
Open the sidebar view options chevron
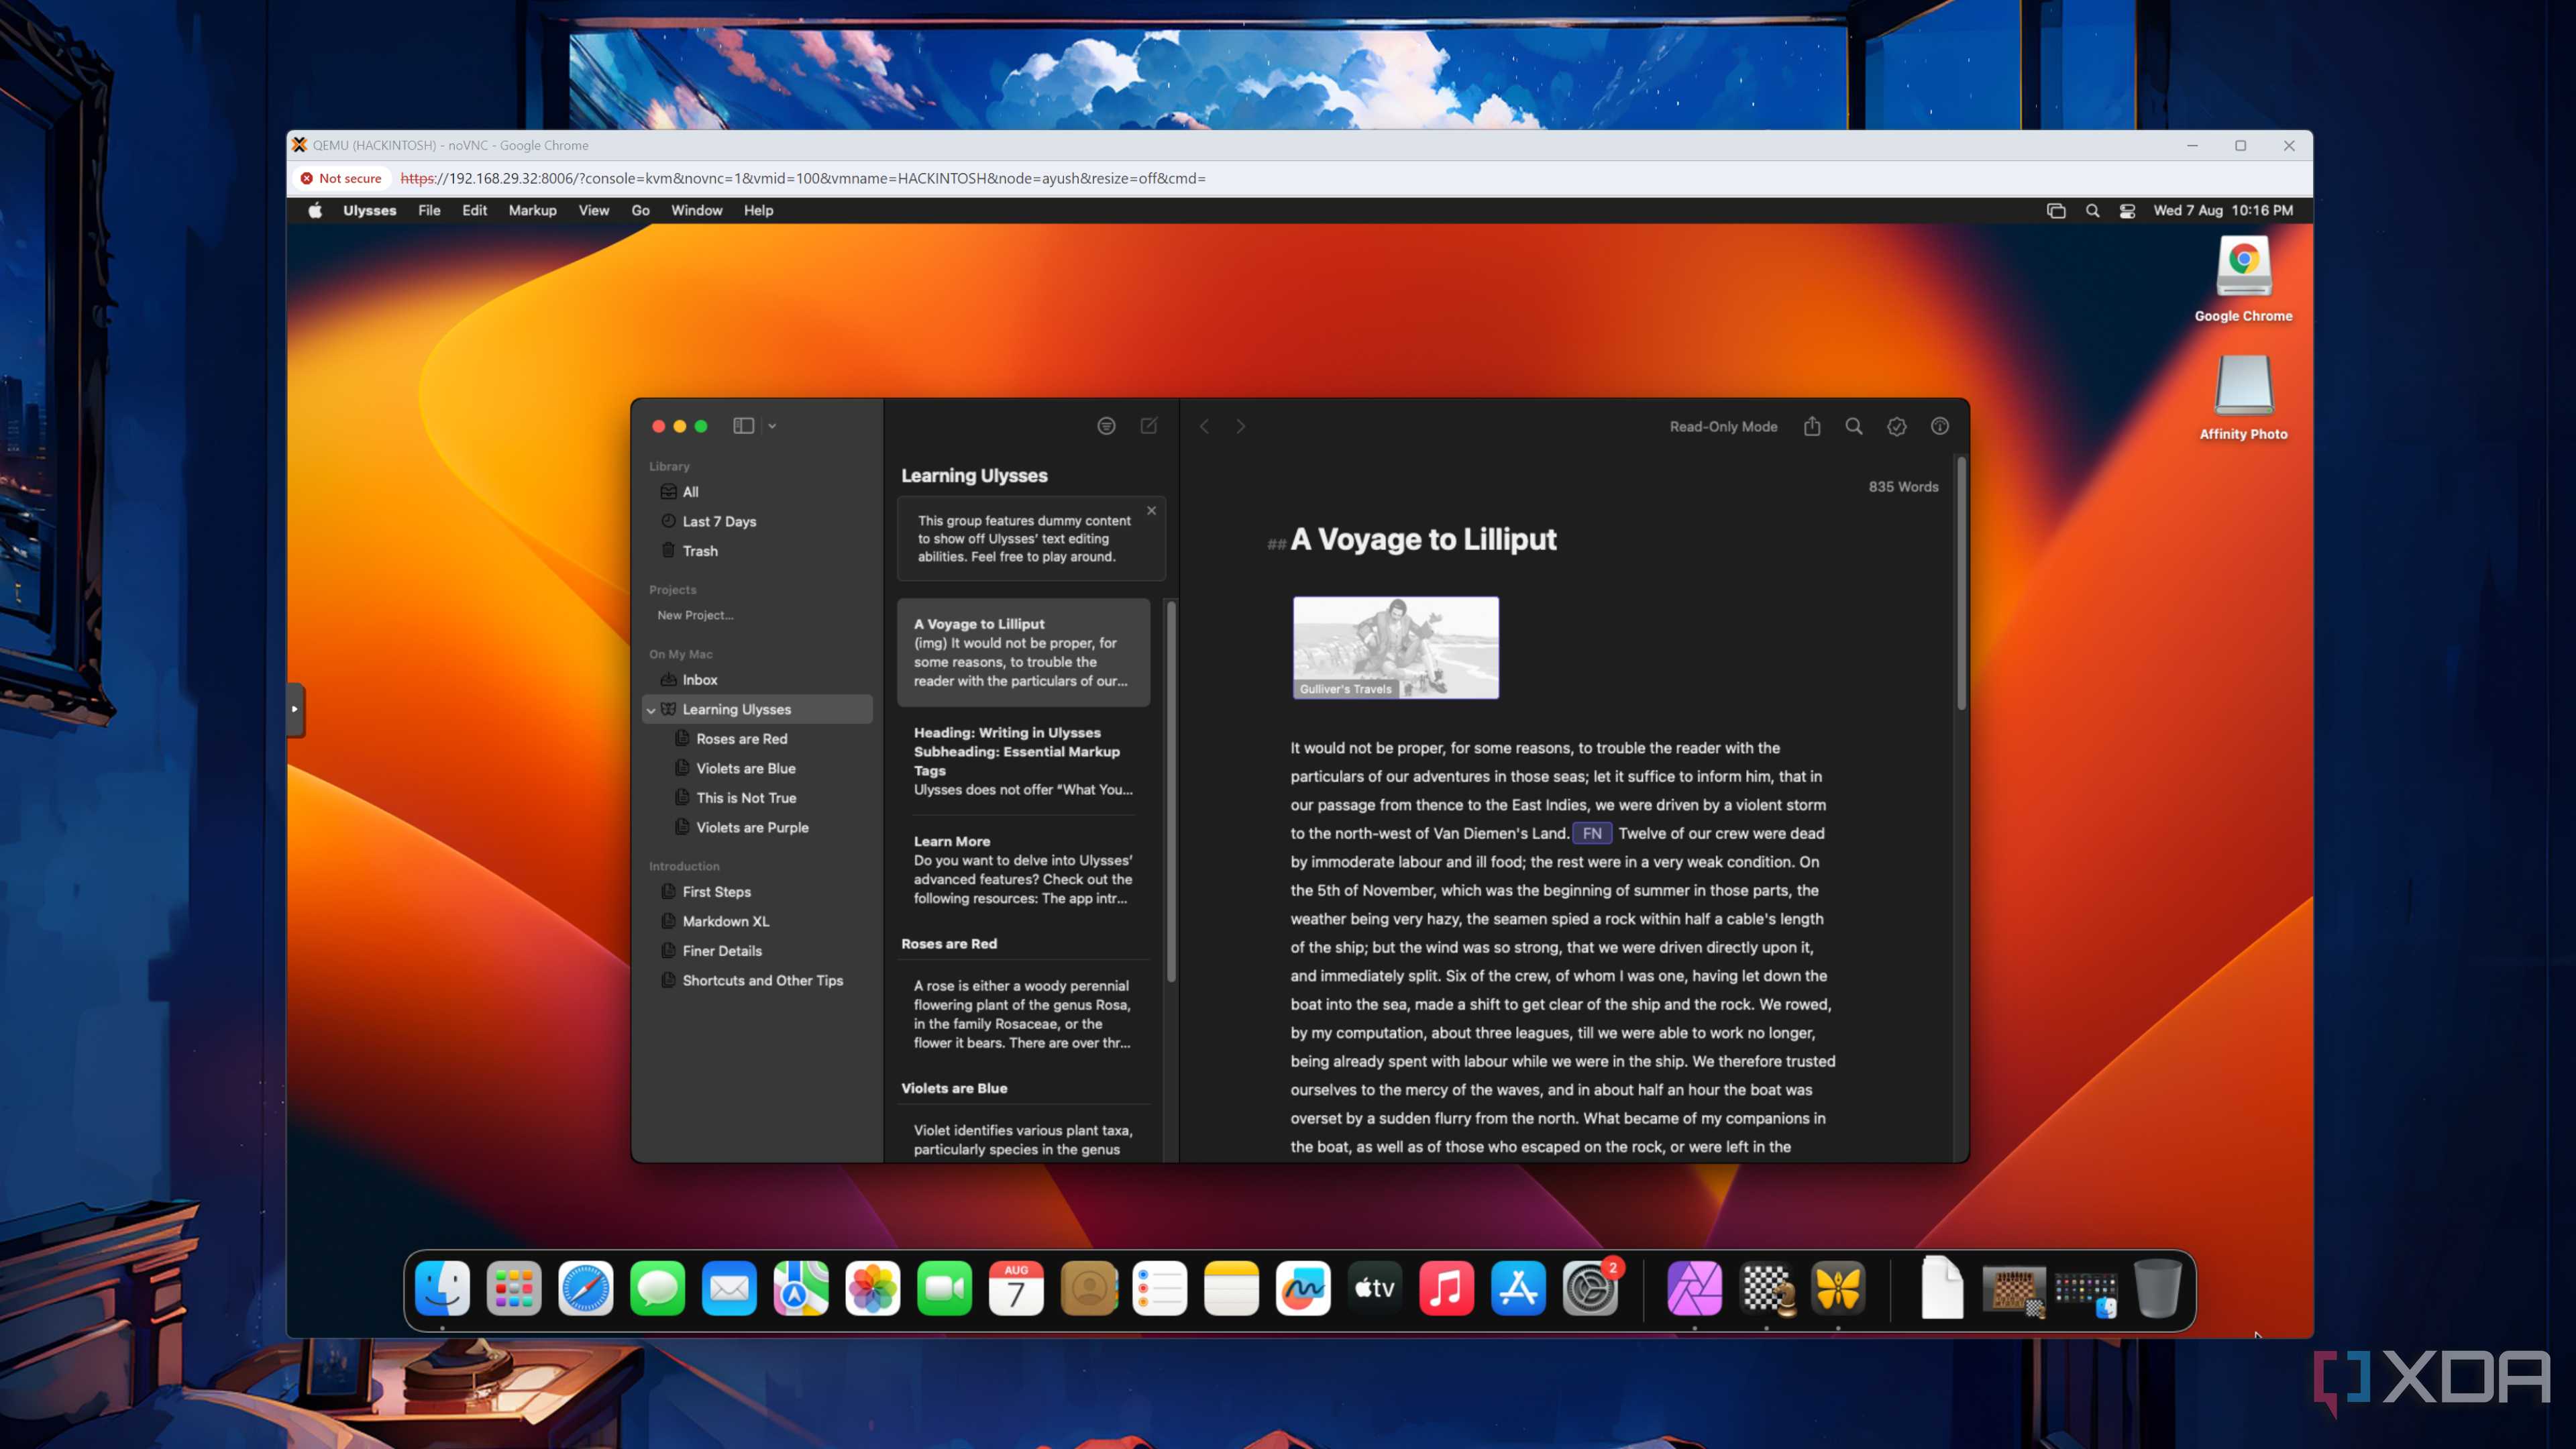[772, 426]
